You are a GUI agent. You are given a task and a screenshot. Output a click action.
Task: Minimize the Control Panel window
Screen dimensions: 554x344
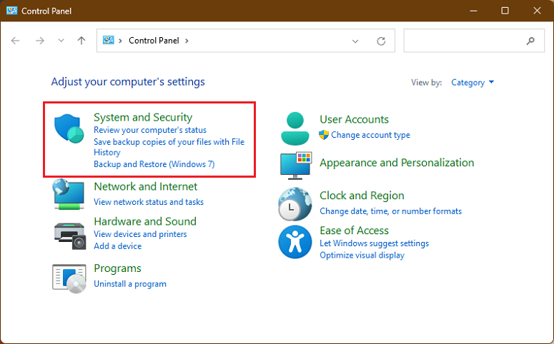pyautogui.click(x=473, y=11)
